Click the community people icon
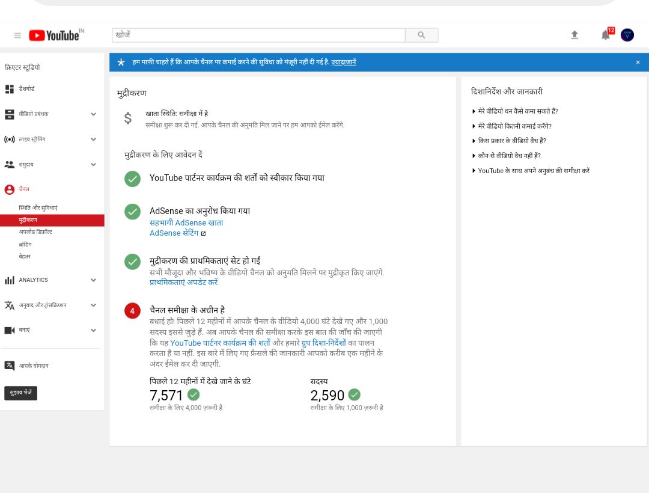The image size is (649, 493). (x=9, y=164)
